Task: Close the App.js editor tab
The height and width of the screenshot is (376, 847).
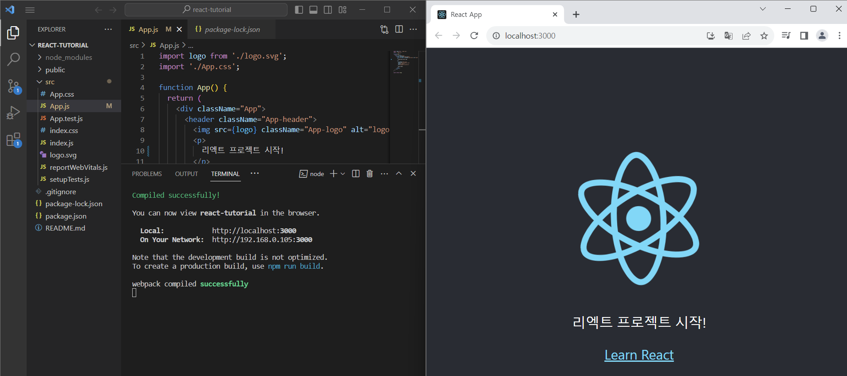Action: click(x=179, y=29)
